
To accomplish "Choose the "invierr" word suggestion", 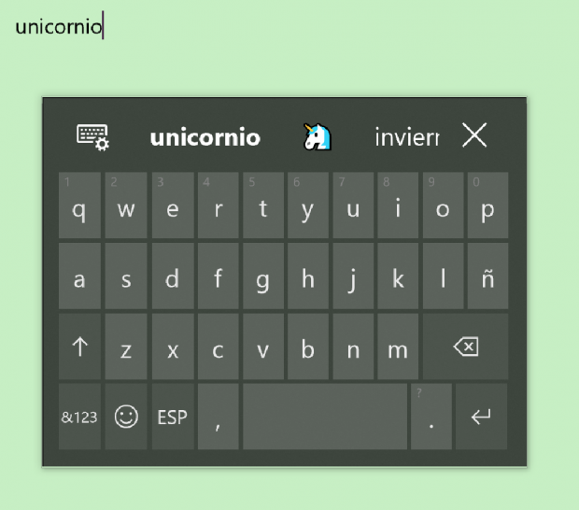I will (407, 137).
